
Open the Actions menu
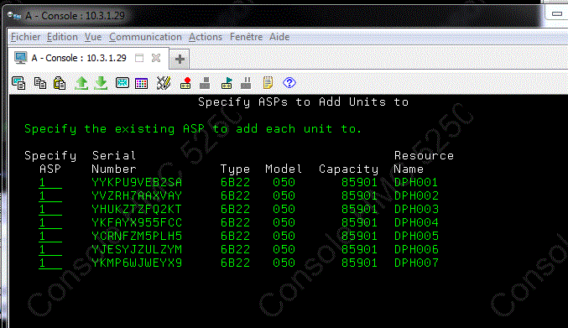206,37
